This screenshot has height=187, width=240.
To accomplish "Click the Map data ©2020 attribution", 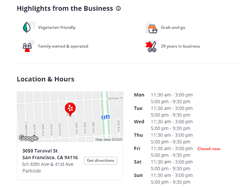I will click(109, 139).
